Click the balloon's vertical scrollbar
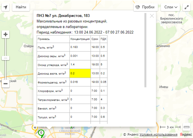The image size is (193, 138). 145,50
